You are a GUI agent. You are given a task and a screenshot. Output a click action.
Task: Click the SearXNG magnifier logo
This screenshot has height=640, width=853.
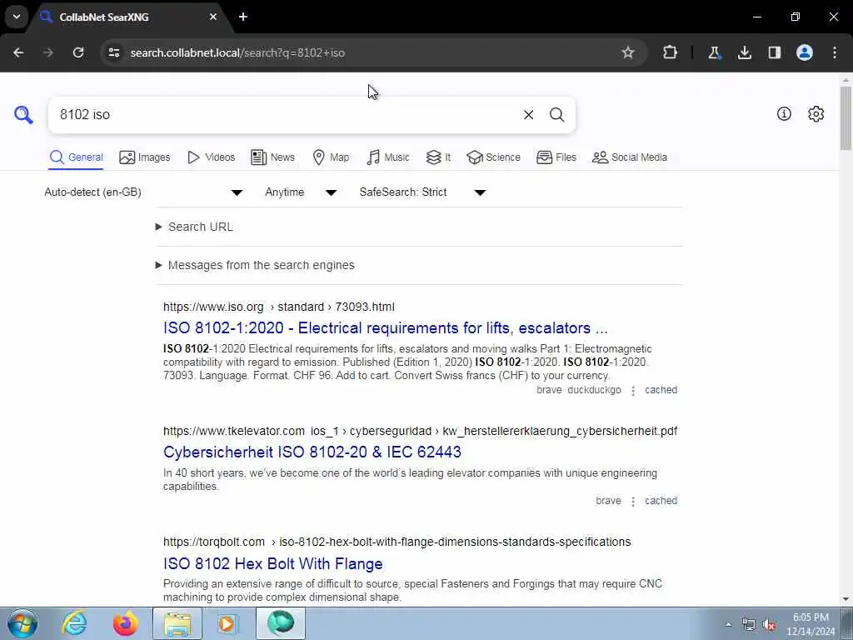pyautogui.click(x=23, y=115)
